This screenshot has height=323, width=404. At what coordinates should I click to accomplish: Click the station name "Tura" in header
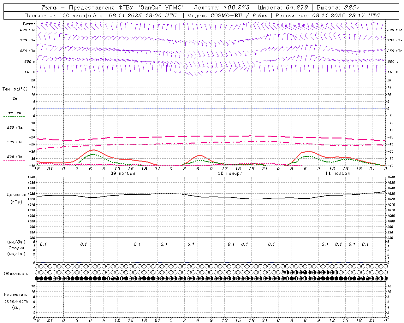[49, 8]
